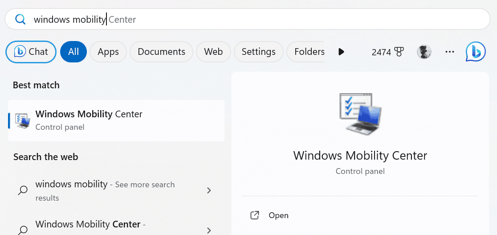497x235 pixels.
Task: Click the large Mobility Center icon in preview
Action: (x=360, y=114)
